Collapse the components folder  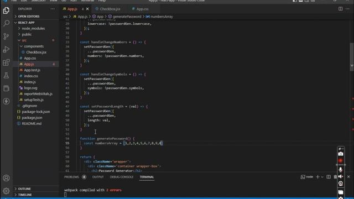pos(34,46)
